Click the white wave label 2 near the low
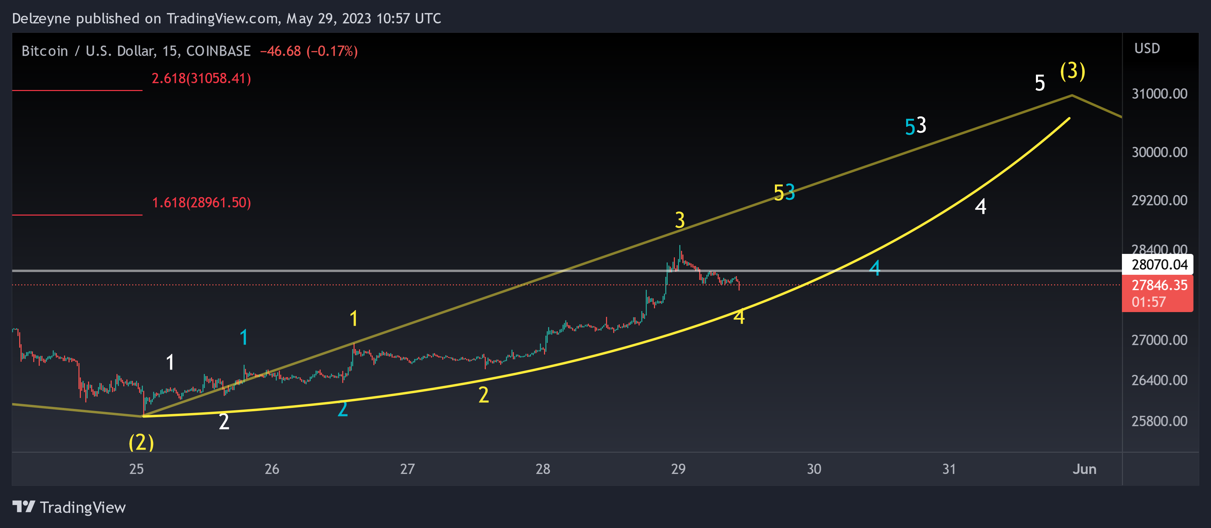 224,421
